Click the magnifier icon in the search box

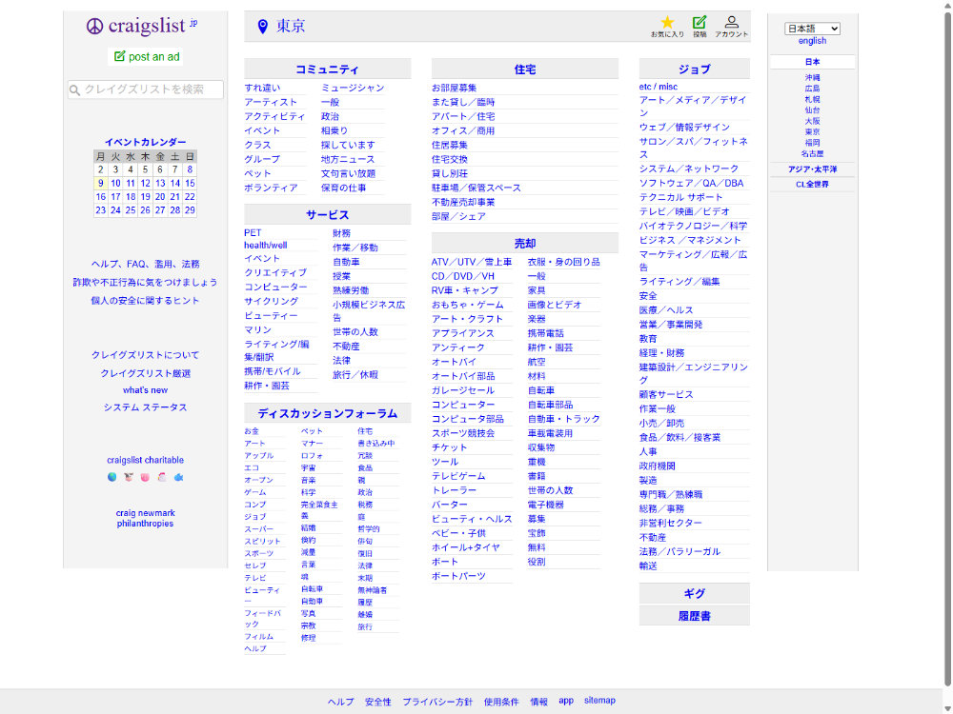75,89
